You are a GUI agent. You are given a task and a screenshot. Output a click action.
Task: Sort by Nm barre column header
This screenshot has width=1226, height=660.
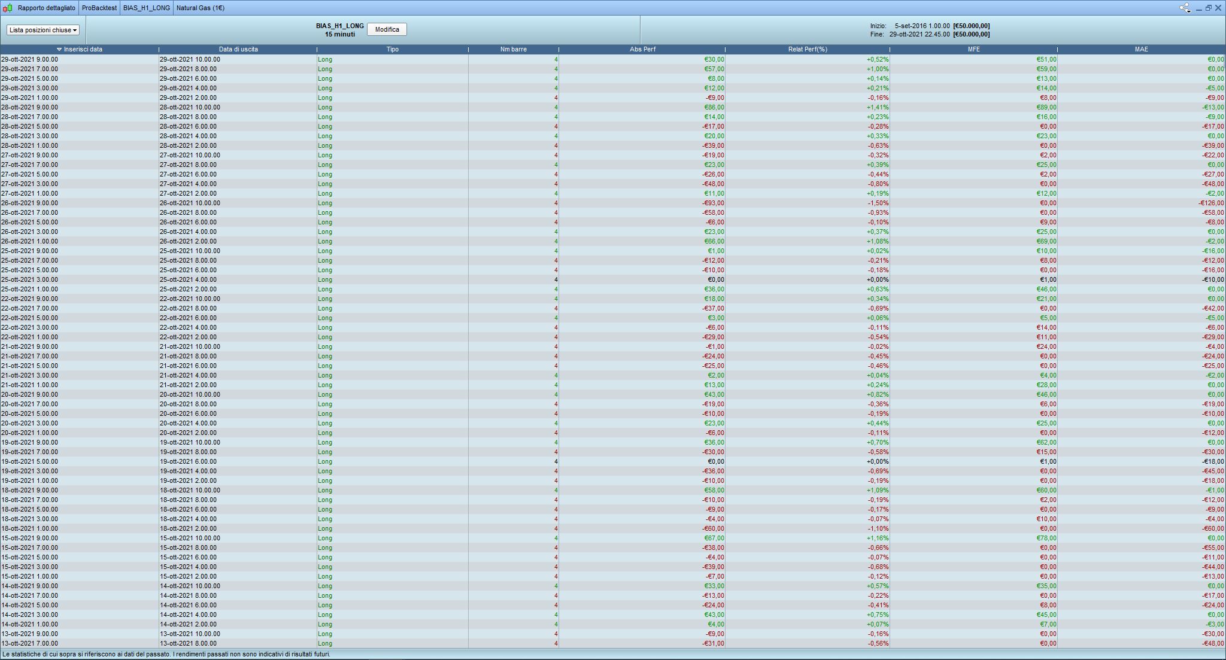pyautogui.click(x=513, y=50)
